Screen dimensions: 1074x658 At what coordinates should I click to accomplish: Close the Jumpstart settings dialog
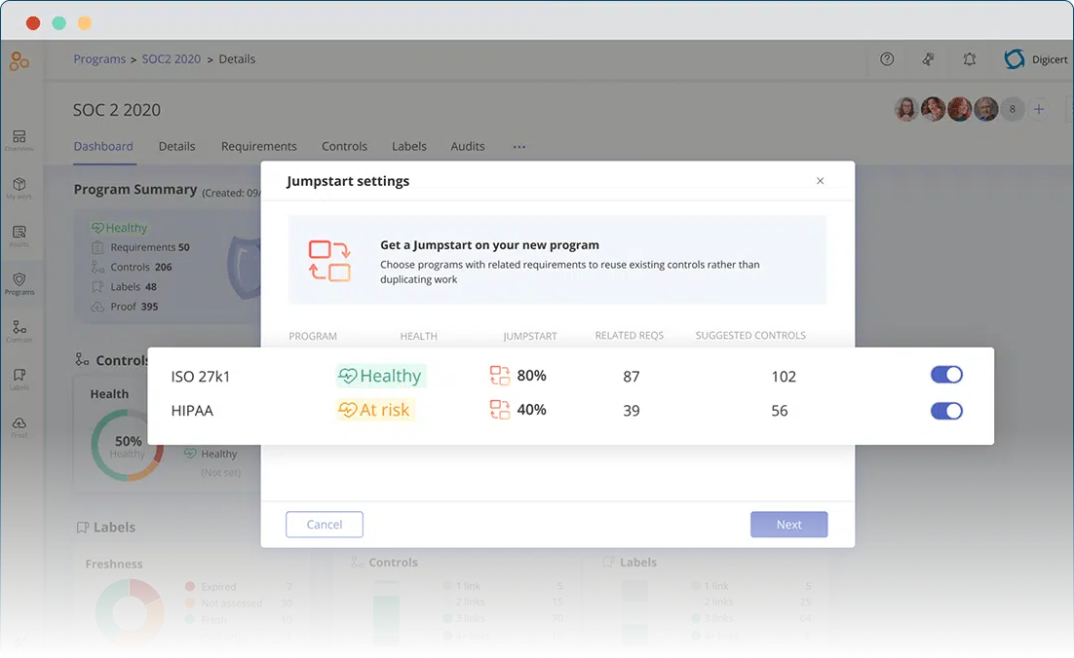[x=820, y=181]
